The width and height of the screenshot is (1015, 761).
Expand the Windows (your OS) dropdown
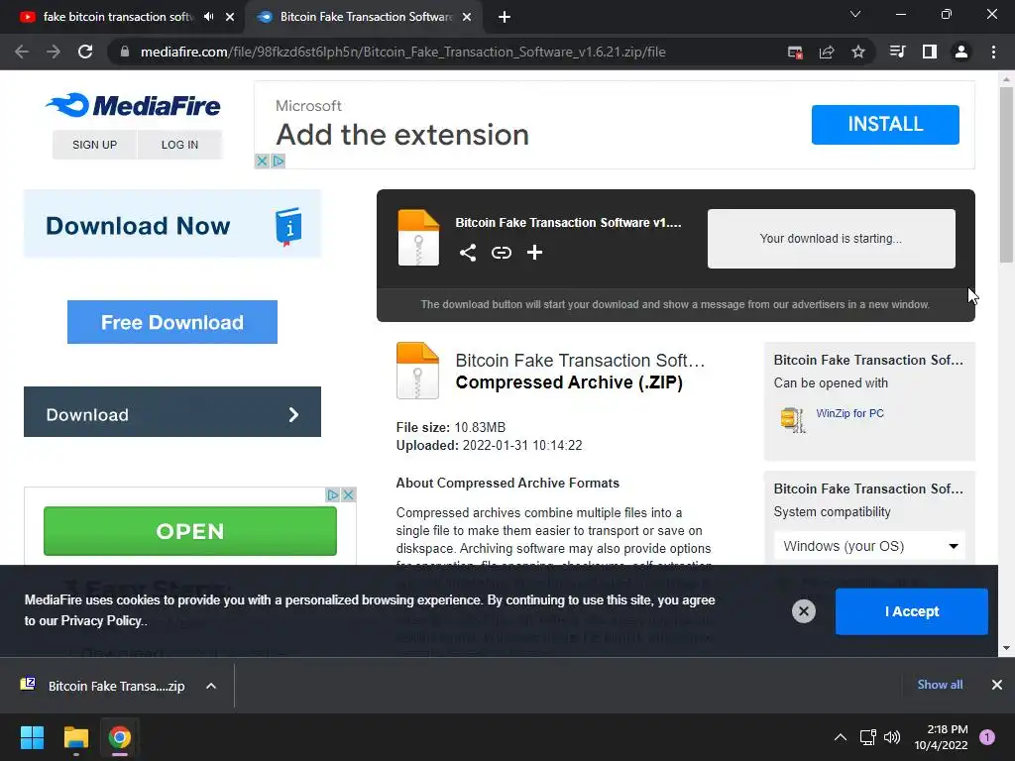[869, 546]
